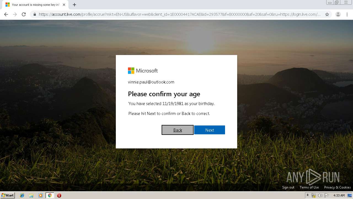Screen dimensions: 353x199
Task: Restore down the Chrome window
Action: [x=337, y=2]
